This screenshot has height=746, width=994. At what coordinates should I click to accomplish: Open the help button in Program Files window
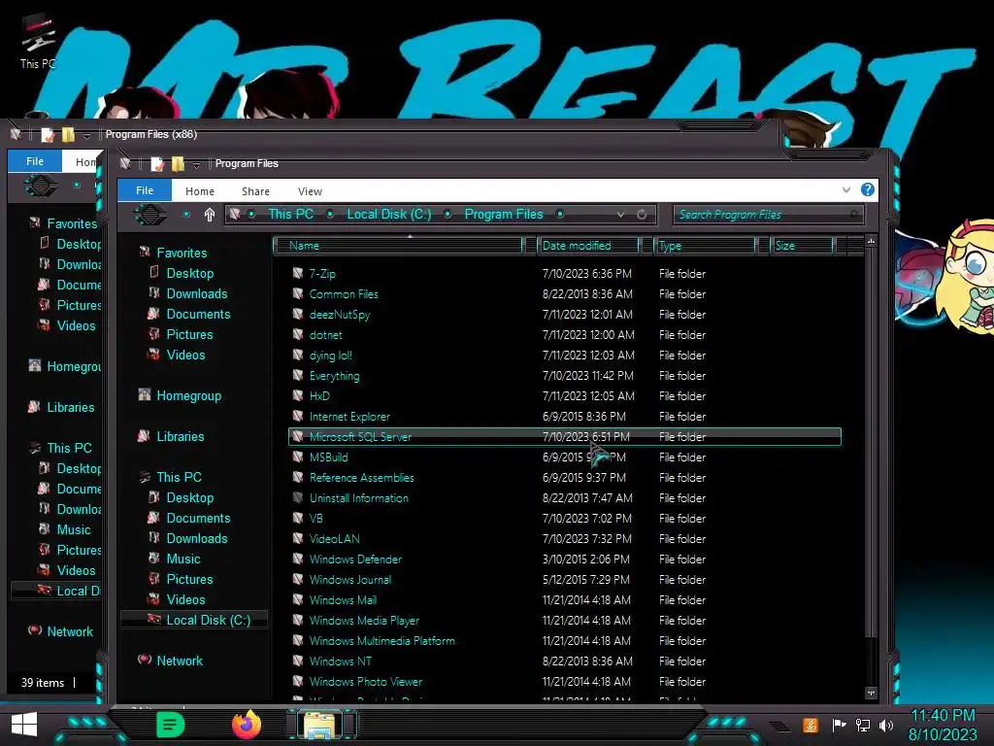[x=867, y=189]
